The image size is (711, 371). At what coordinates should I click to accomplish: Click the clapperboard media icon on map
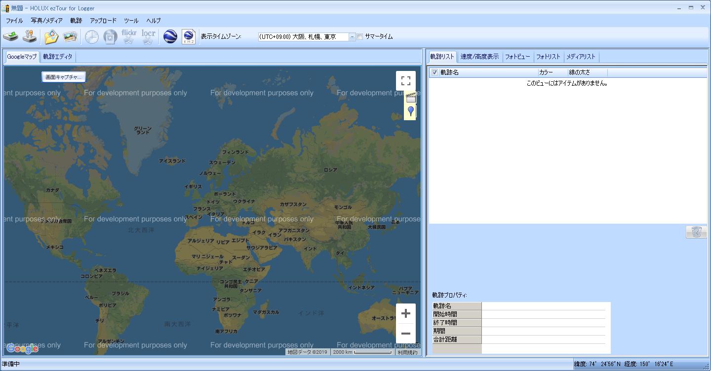[x=411, y=98]
